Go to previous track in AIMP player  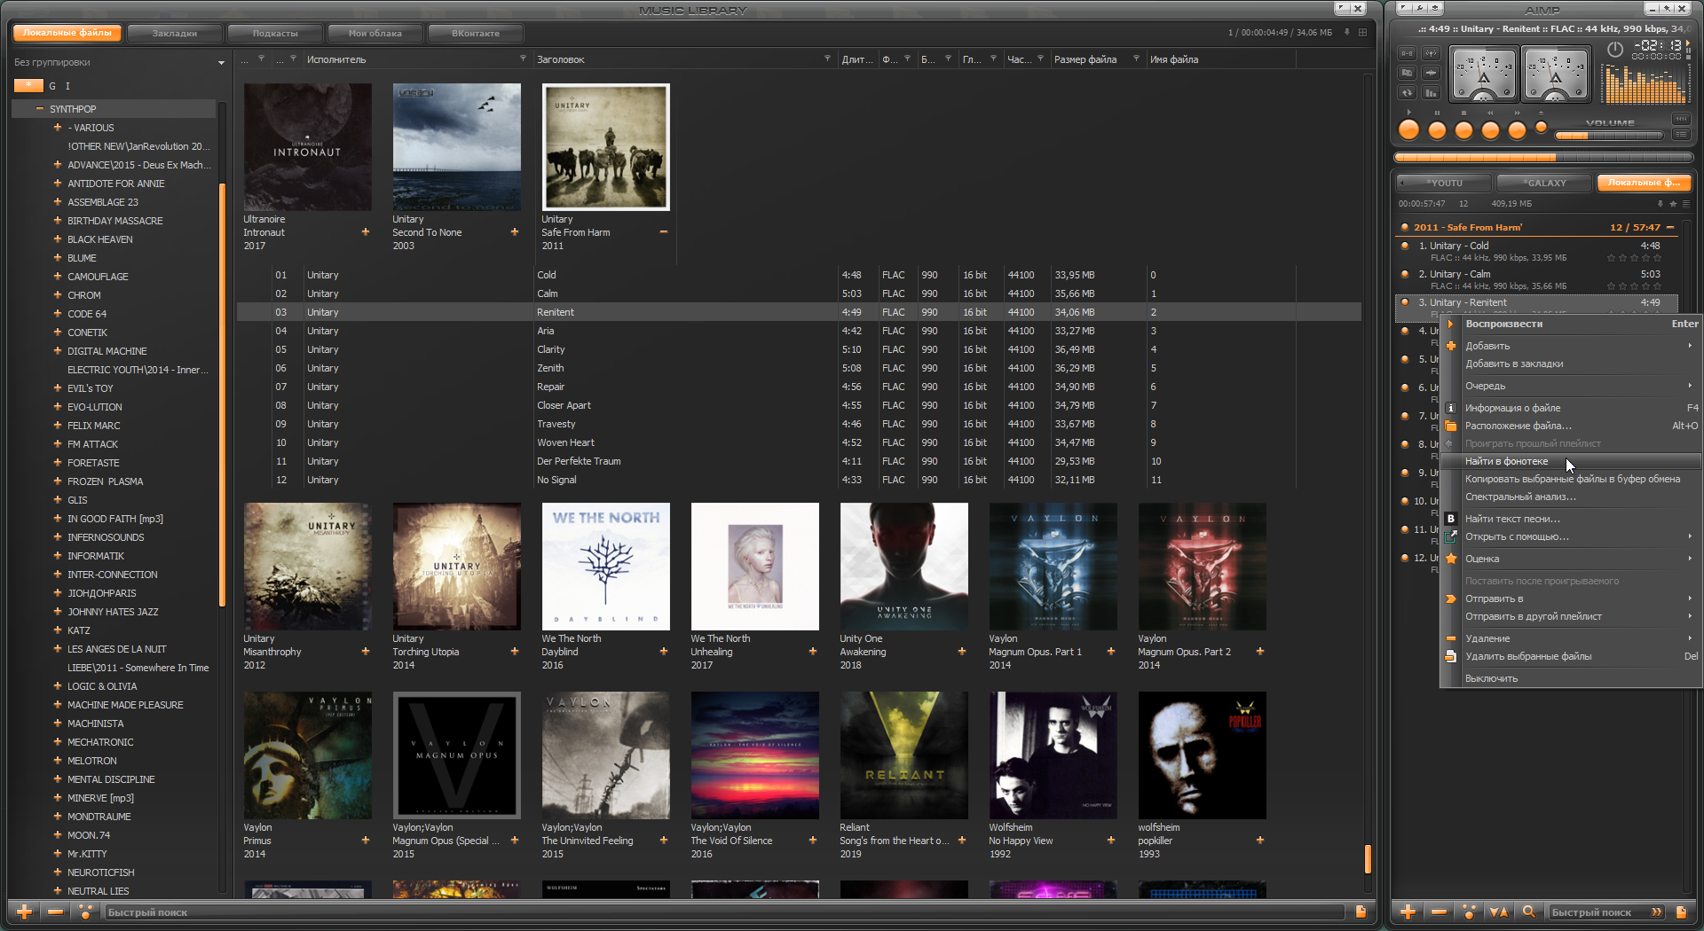click(1491, 130)
